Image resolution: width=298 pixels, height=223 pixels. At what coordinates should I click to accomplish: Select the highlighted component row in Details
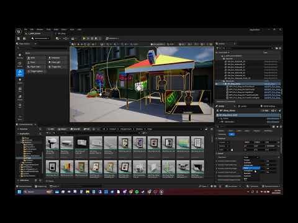click(x=248, y=115)
